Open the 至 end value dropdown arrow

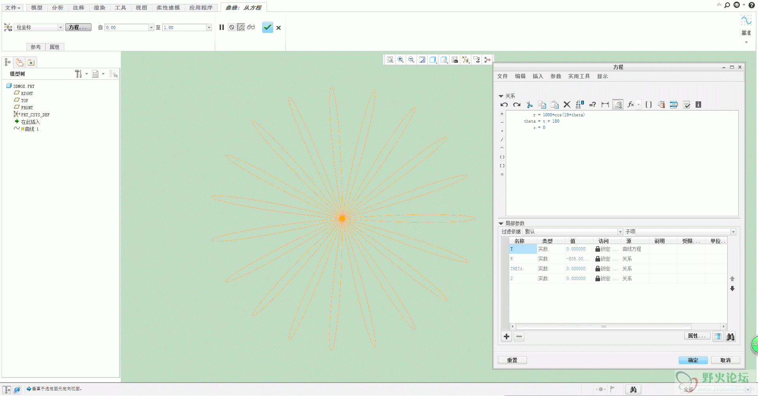(x=209, y=28)
